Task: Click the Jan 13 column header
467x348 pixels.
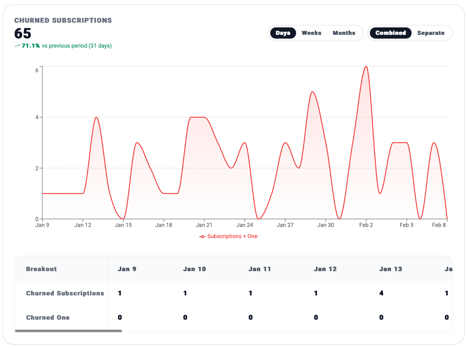Action: point(390,269)
